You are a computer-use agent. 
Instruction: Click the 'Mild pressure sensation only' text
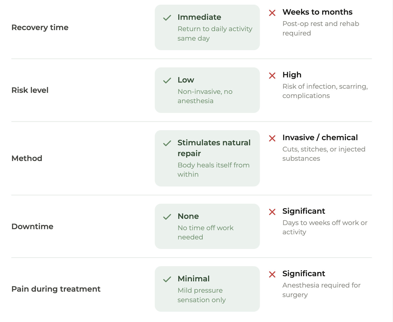click(202, 295)
